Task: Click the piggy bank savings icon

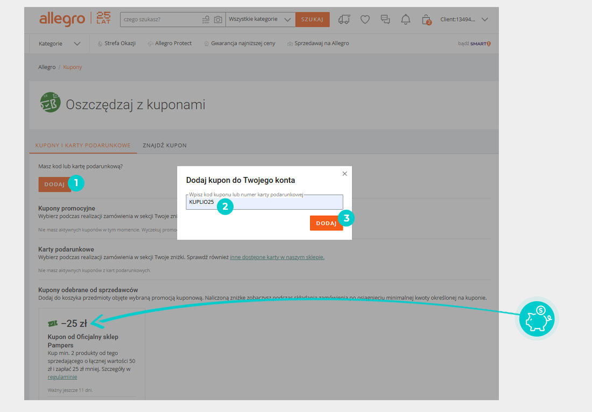Action: pyautogui.click(x=537, y=319)
